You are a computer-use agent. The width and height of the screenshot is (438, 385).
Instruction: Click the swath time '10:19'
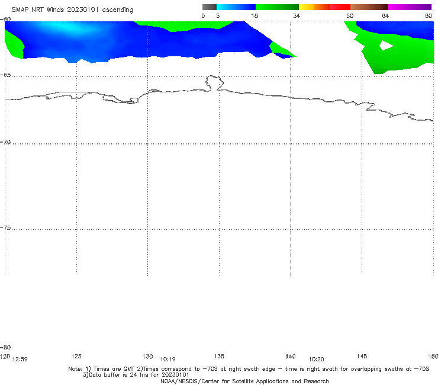[168, 360]
